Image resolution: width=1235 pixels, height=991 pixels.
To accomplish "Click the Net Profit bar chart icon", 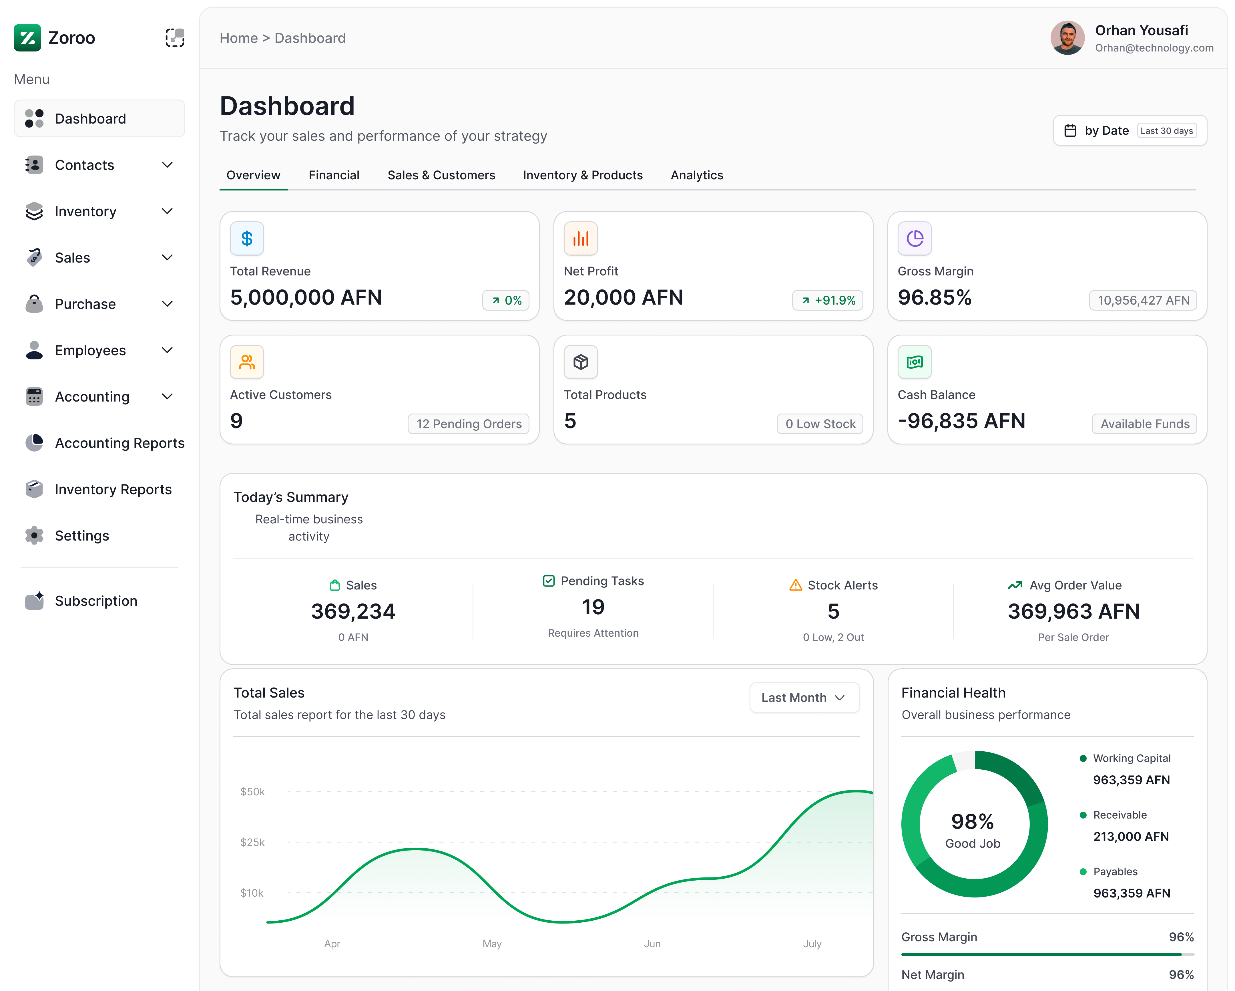I will click(580, 238).
